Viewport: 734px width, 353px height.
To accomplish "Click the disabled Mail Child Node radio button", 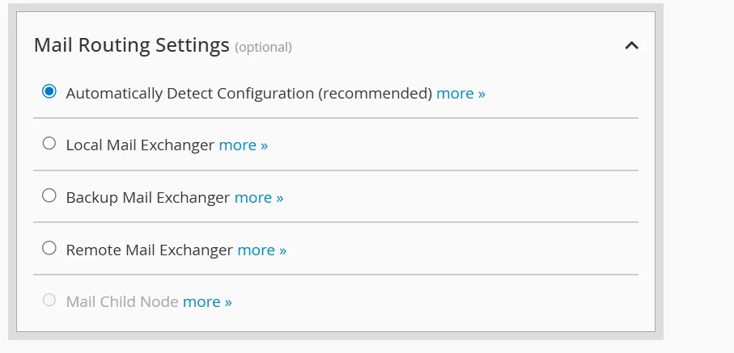I will [49, 300].
